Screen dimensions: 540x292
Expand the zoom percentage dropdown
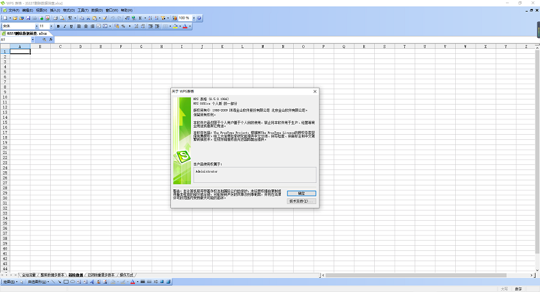coord(194,18)
